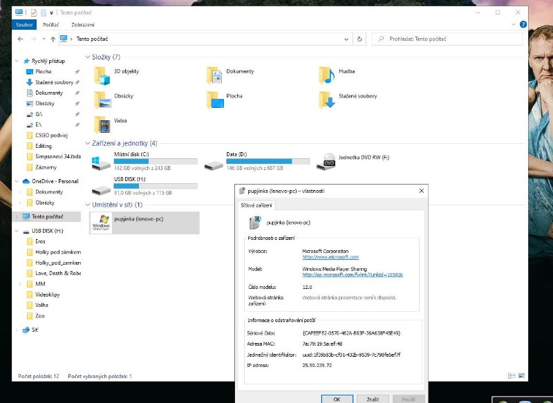Open OneDrive - Personal in sidebar
The height and width of the screenshot is (403, 553).
(x=55, y=181)
